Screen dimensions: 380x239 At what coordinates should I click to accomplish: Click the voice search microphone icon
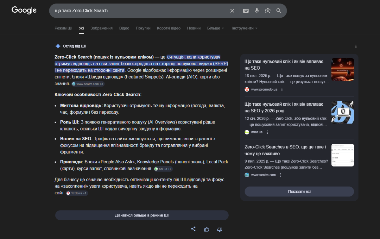256,10
